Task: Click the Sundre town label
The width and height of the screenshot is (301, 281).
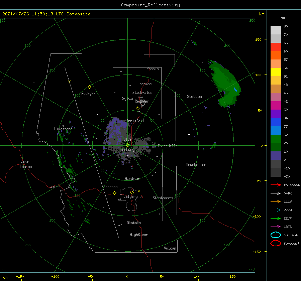Action: (101, 138)
